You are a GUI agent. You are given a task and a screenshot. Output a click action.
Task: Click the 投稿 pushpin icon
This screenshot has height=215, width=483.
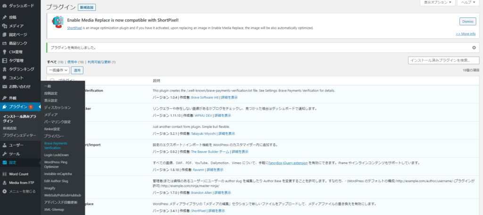(5, 17)
